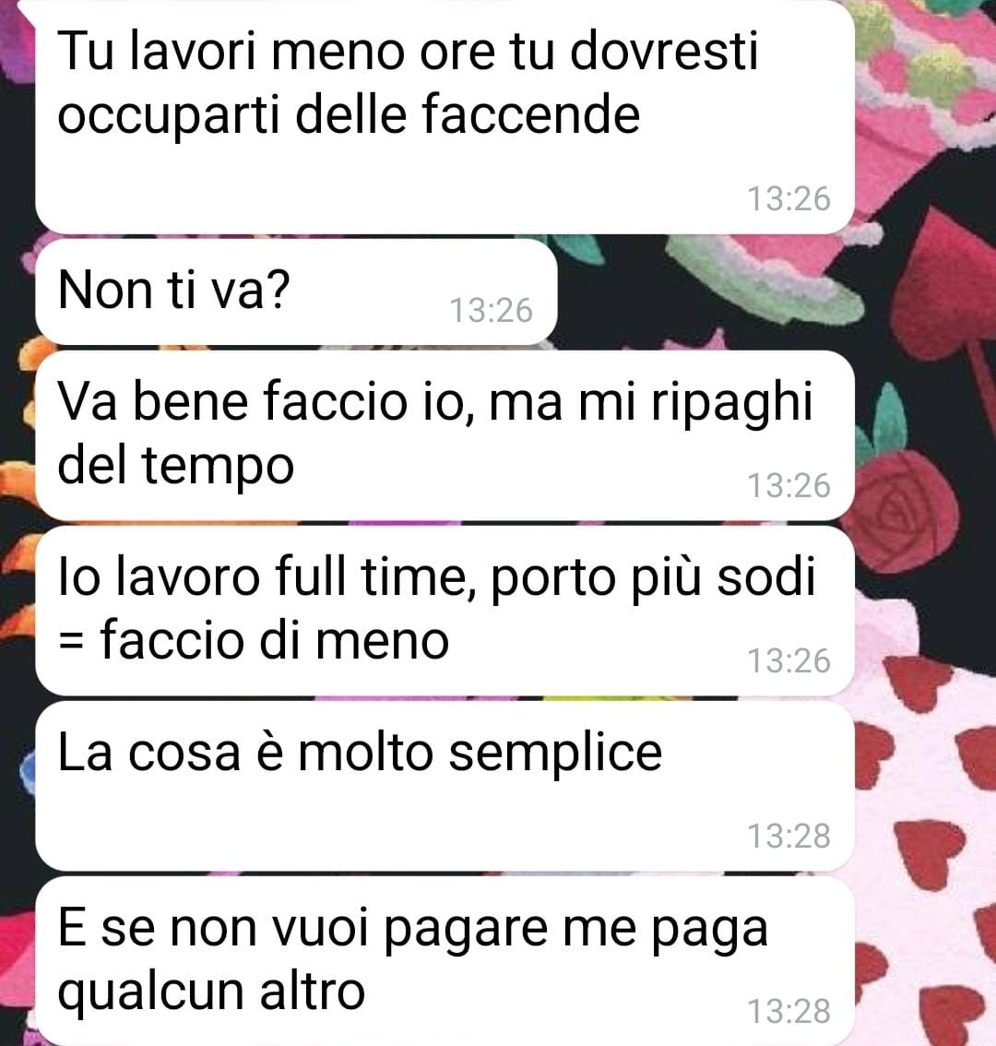Select the message 'Tu lavori meno ore' bubble
The image size is (996, 1046).
point(445,117)
